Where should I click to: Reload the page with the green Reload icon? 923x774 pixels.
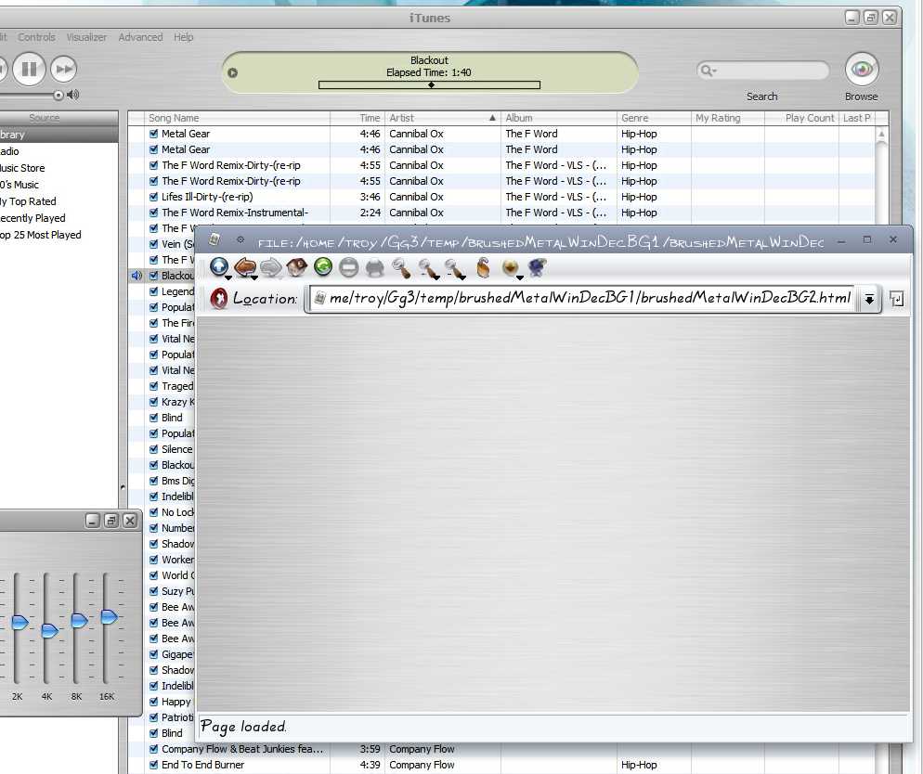[x=322, y=267]
